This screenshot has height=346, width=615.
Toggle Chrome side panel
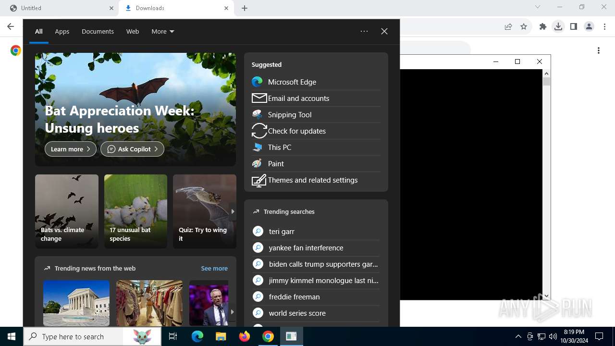[574, 26]
